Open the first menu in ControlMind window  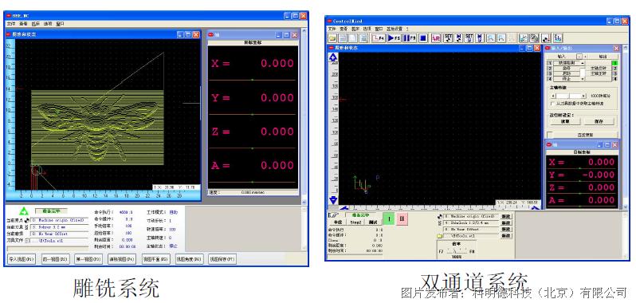[x=332, y=29]
